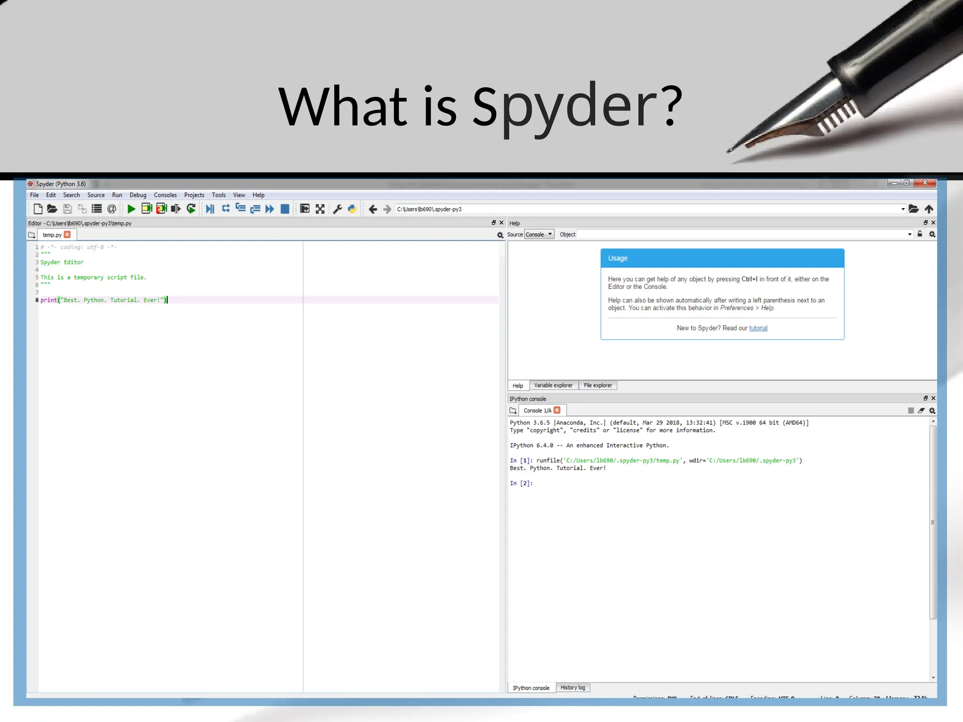The height and width of the screenshot is (722, 963).
Task: Go forward with the right arrow
Action: [387, 209]
